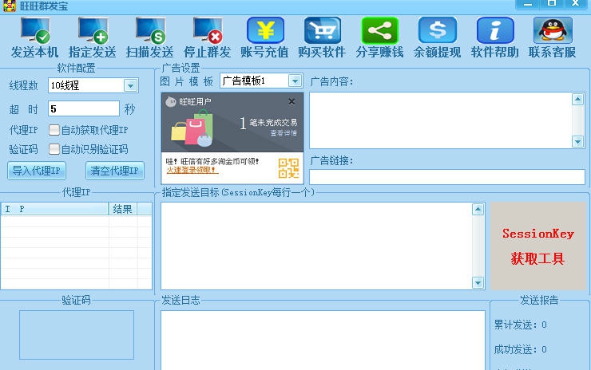Click the 清空代理IP button
This screenshot has width=591, height=370.
114,171
